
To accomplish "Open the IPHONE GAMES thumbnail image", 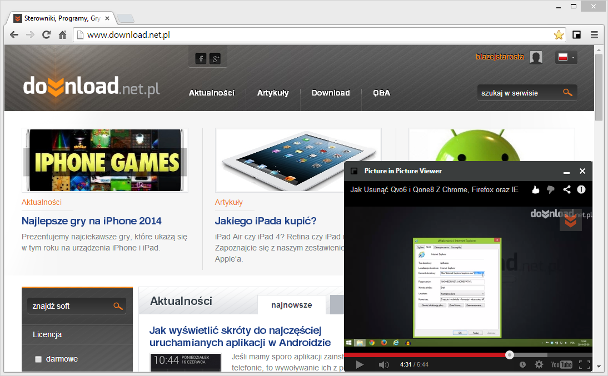I will click(105, 160).
